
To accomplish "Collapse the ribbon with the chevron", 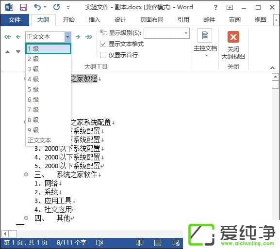I will click(273, 68).
